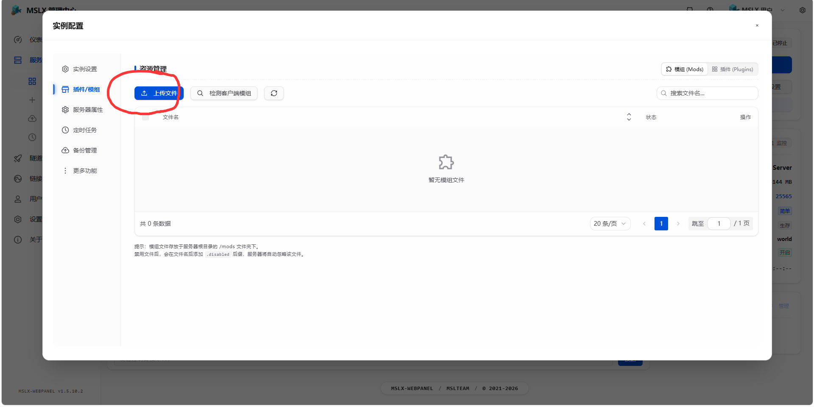Toggle sort arrows in the 文件名 column
Viewport: 814px width, 407px height.
point(629,117)
